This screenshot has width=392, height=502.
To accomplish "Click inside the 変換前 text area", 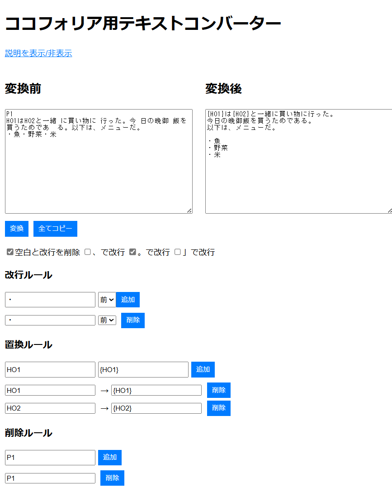I will [x=99, y=161].
